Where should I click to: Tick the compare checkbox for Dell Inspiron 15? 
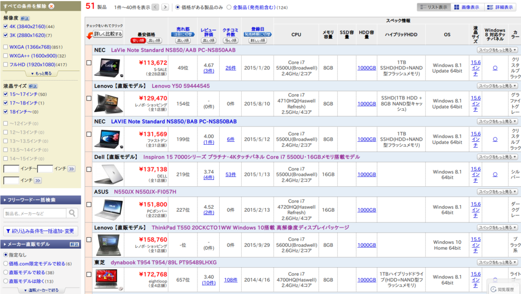tap(89, 170)
